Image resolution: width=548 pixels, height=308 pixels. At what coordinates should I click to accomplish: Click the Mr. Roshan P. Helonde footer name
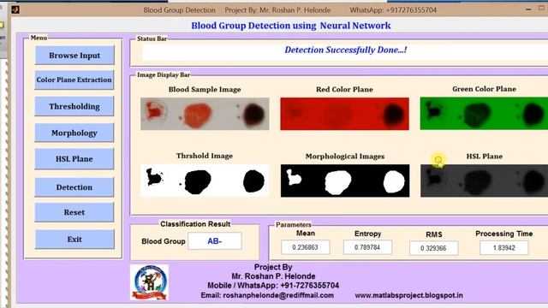click(x=273, y=276)
